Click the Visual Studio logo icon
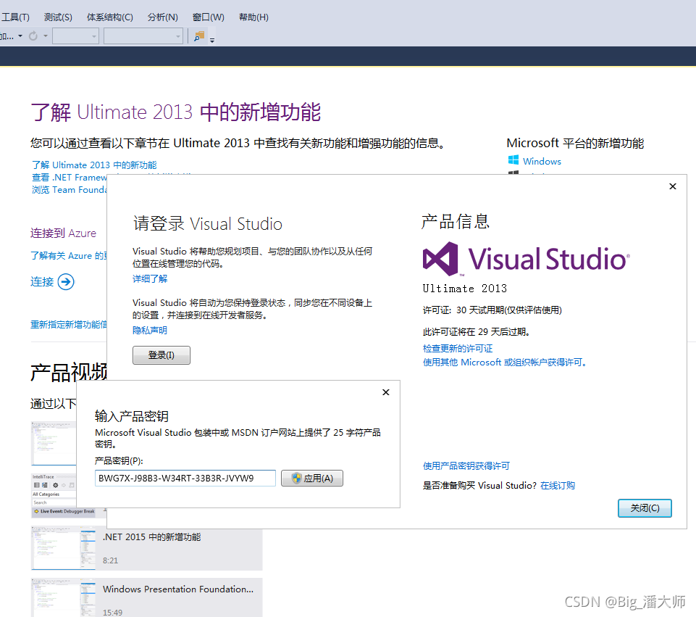The height and width of the screenshot is (617, 696). tap(440, 259)
